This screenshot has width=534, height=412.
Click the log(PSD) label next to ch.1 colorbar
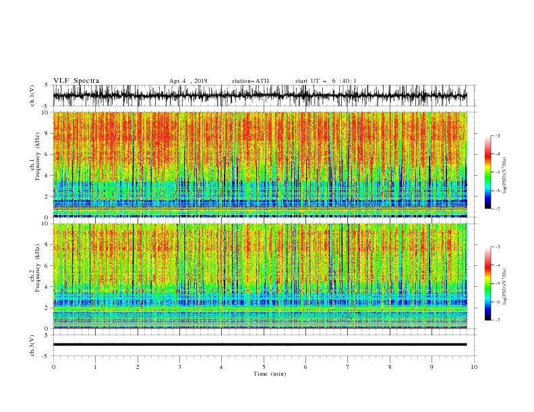tap(505, 176)
